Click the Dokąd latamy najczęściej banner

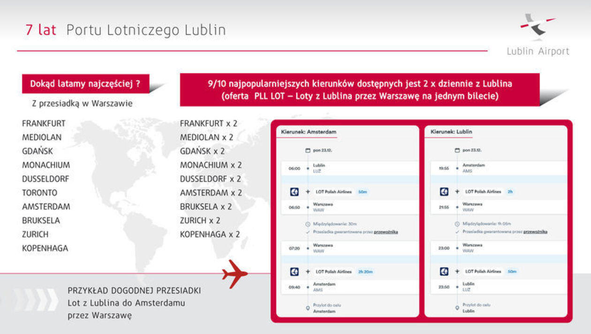click(x=85, y=84)
